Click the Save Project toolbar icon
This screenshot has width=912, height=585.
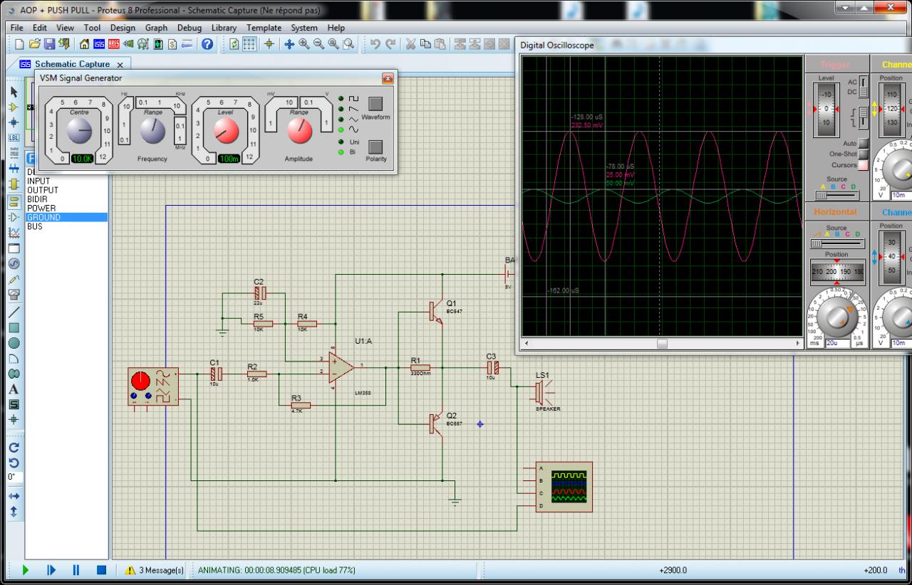click(x=50, y=44)
